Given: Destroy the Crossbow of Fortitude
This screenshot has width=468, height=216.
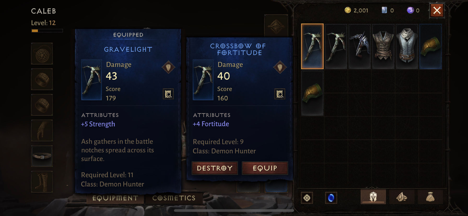Looking at the screenshot, I should click(x=215, y=168).
